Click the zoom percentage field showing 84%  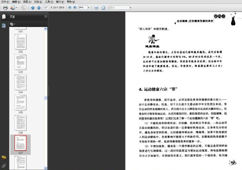tap(83, 7)
